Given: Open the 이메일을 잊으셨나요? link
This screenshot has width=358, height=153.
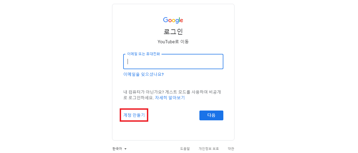Looking at the screenshot, I should click(143, 74).
